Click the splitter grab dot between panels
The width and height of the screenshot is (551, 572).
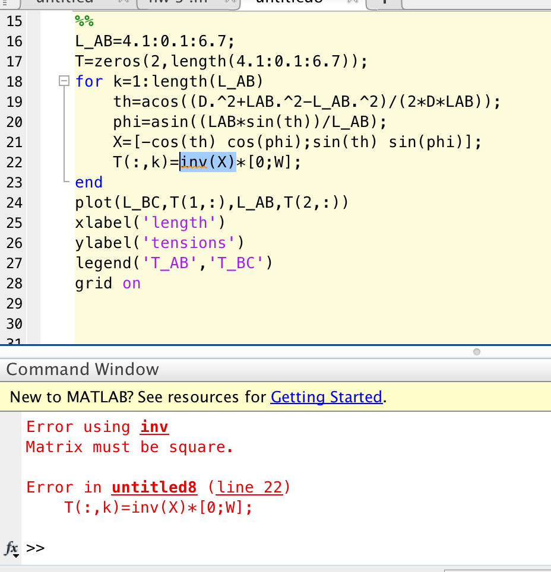tap(476, 352)
